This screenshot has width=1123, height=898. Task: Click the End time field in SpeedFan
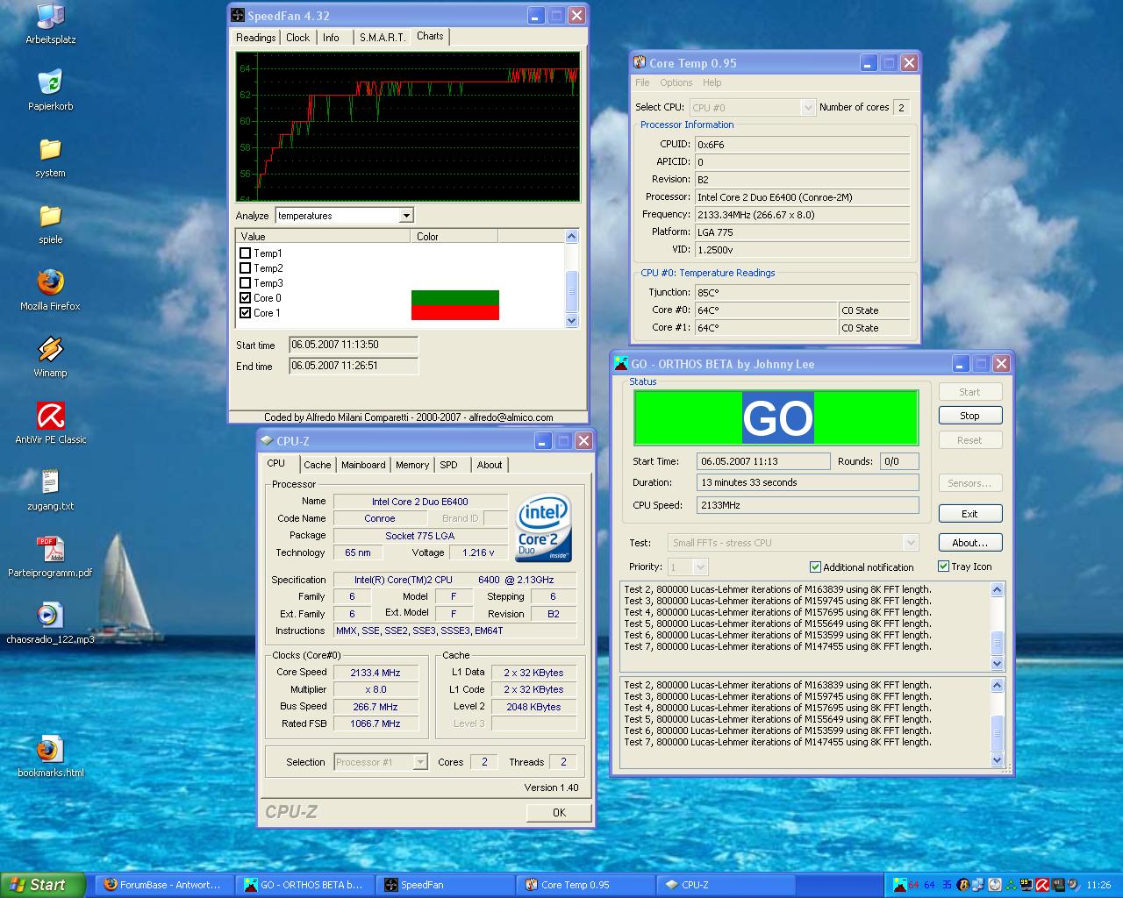(354, 366)
